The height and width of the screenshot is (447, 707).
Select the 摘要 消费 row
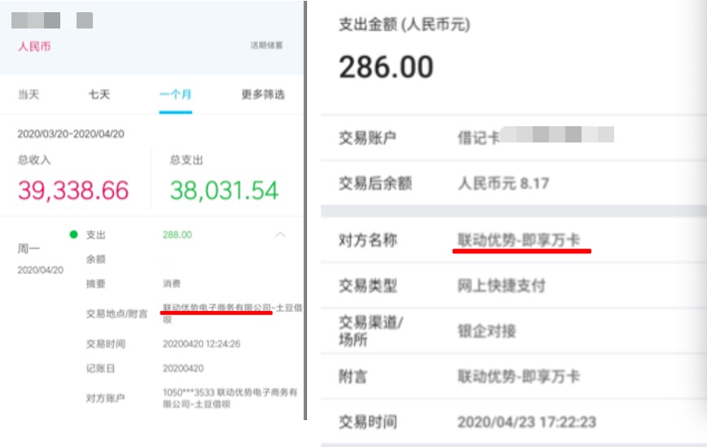(172, 284)
